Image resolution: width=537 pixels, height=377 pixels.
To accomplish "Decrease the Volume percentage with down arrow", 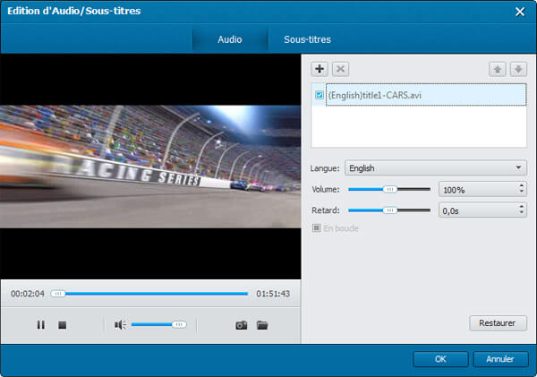I will pos(521,192).
